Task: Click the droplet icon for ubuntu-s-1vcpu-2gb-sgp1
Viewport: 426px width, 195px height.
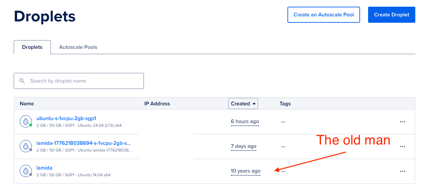Action: 25,122
